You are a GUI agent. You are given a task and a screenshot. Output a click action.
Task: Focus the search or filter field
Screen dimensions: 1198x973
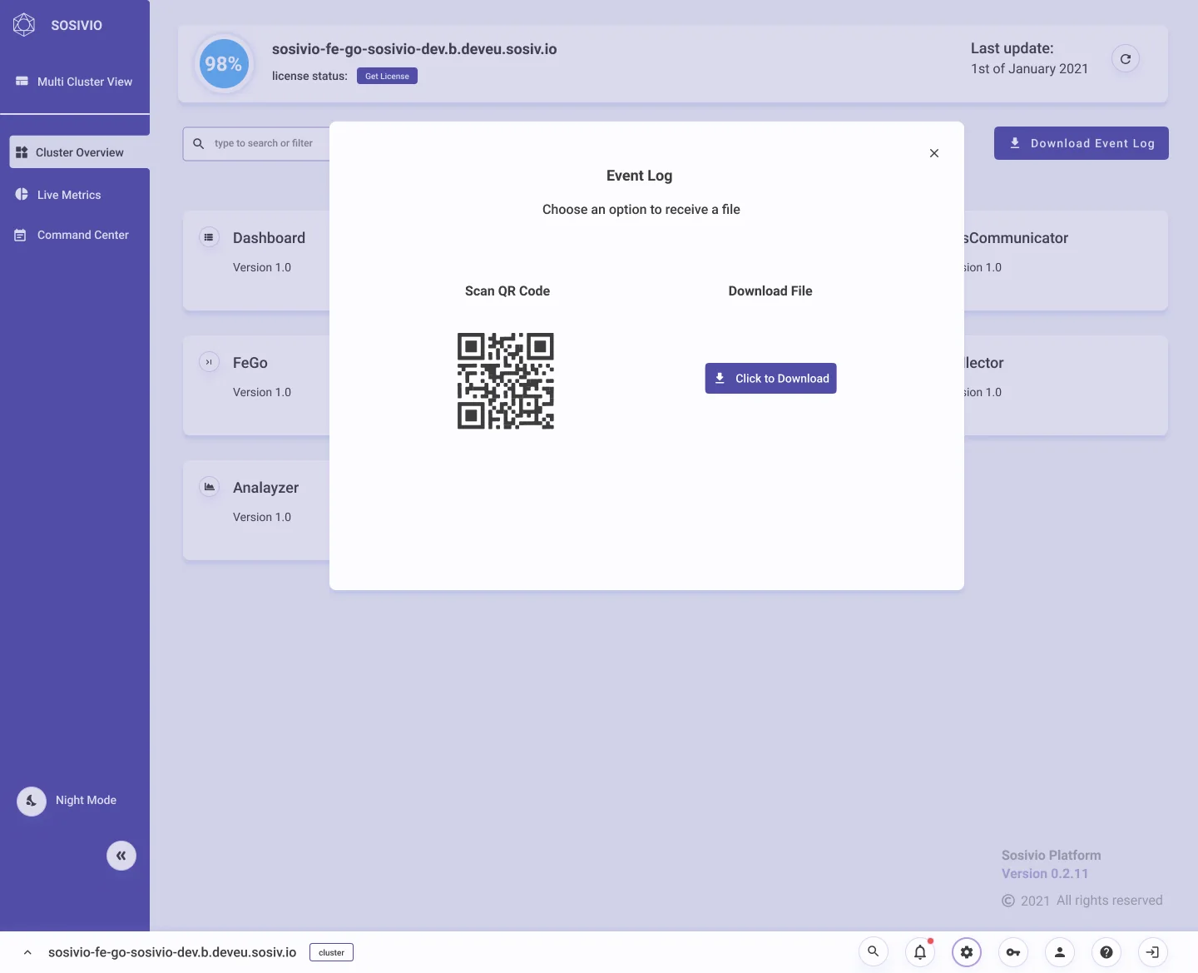256,143
